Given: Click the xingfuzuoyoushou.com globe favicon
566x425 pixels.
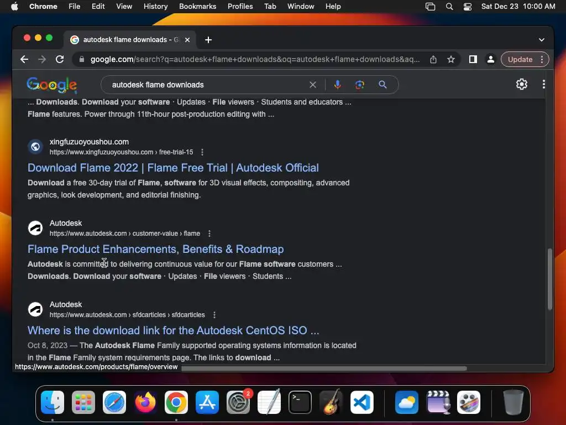Looking at the screenshot, I should pyautogui.click(x=35, y=147).
